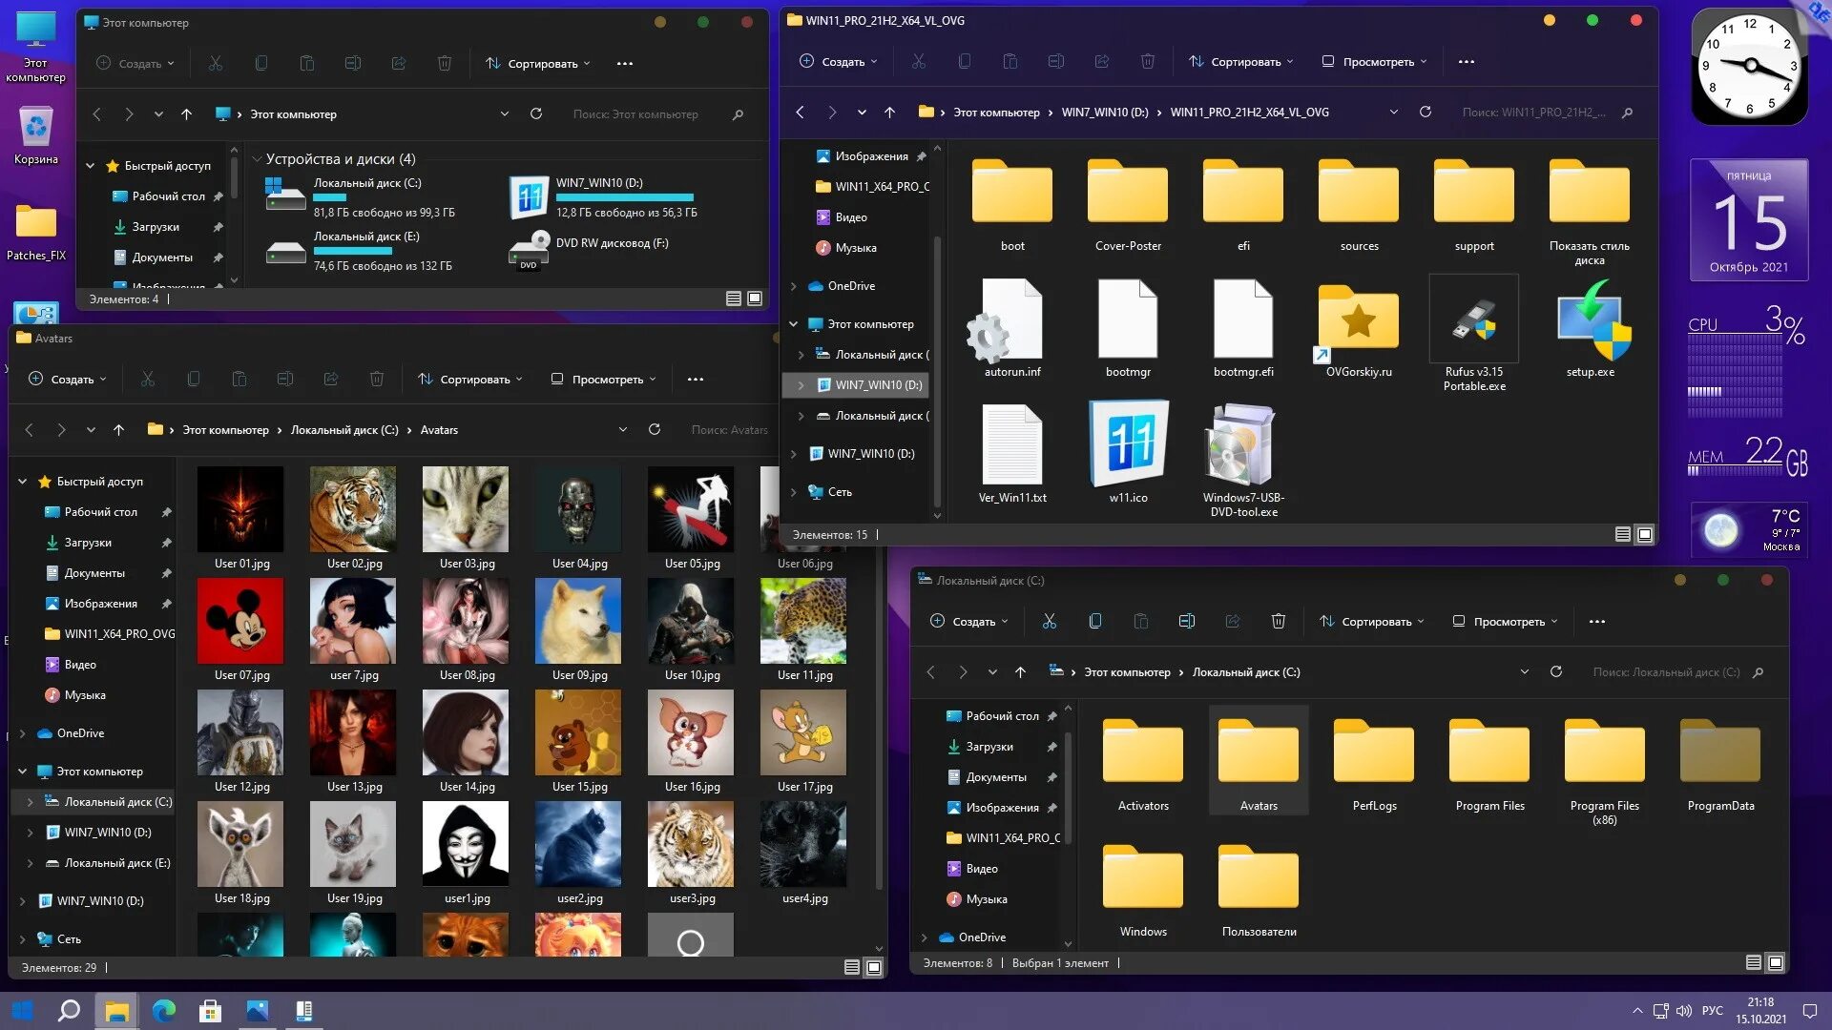
Task: Click Rename icon in Локальный диск (C:) window
Action: coord(1187,622)
